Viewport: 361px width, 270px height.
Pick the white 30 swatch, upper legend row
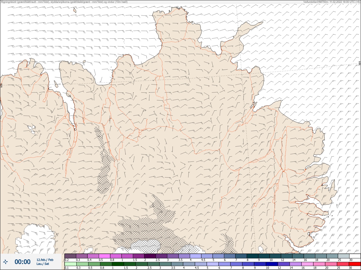[x=355, y=256]
